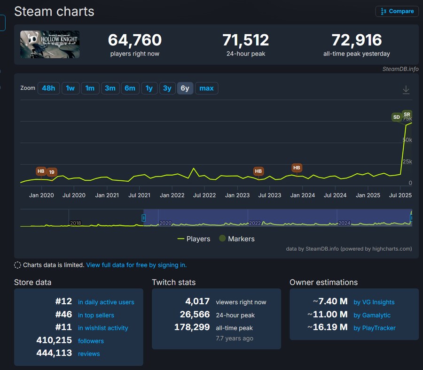The height and width of the screenshot is (370, 423).
Task: Open the 'by VG Insights' link
Action: [x=374, y=302]
